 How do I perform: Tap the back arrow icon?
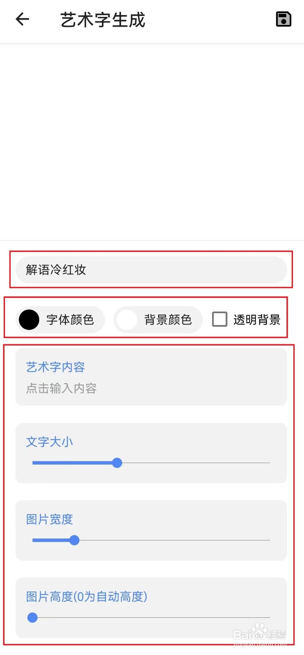22,19
